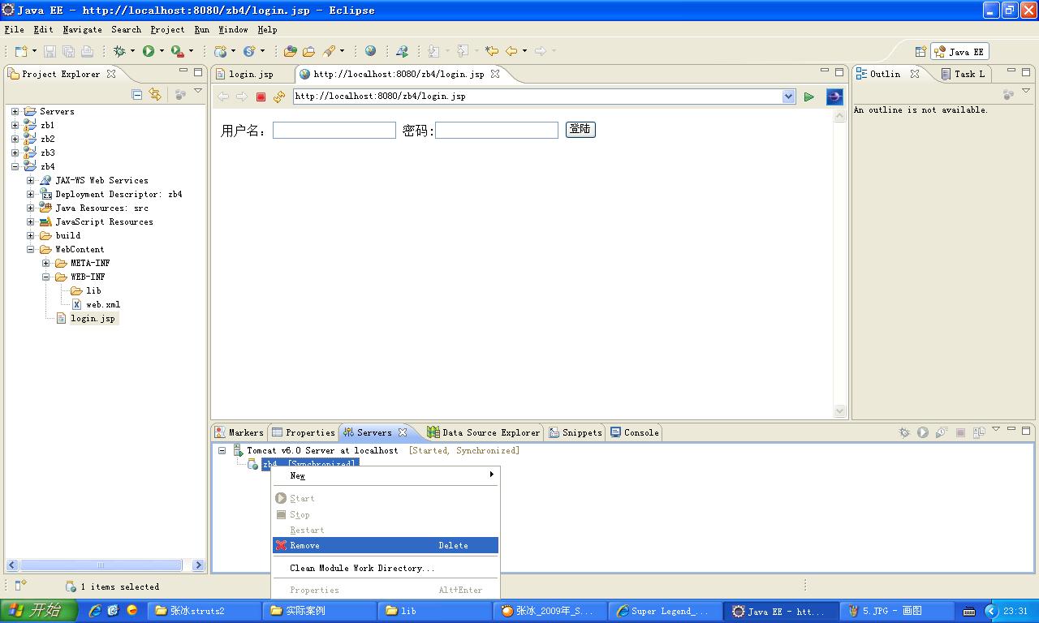
Task: Open the Web Browser globe toolbar icon
Action: (370, 51)
